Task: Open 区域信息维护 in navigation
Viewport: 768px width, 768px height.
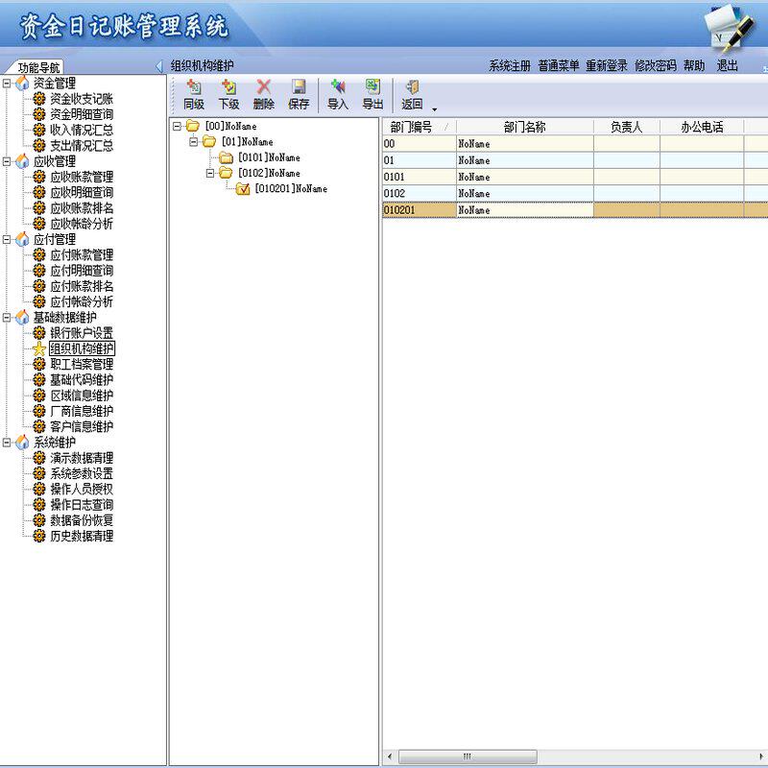Action: click(x=82, y=396)
